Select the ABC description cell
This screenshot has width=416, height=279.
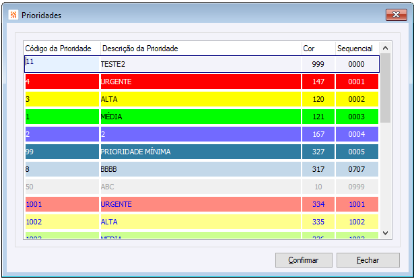pos(201,187)
